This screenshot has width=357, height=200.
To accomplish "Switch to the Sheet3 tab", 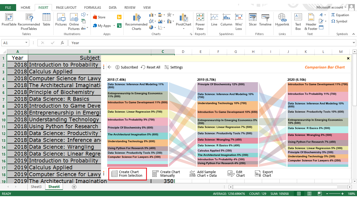I will (x=36, y=187).
